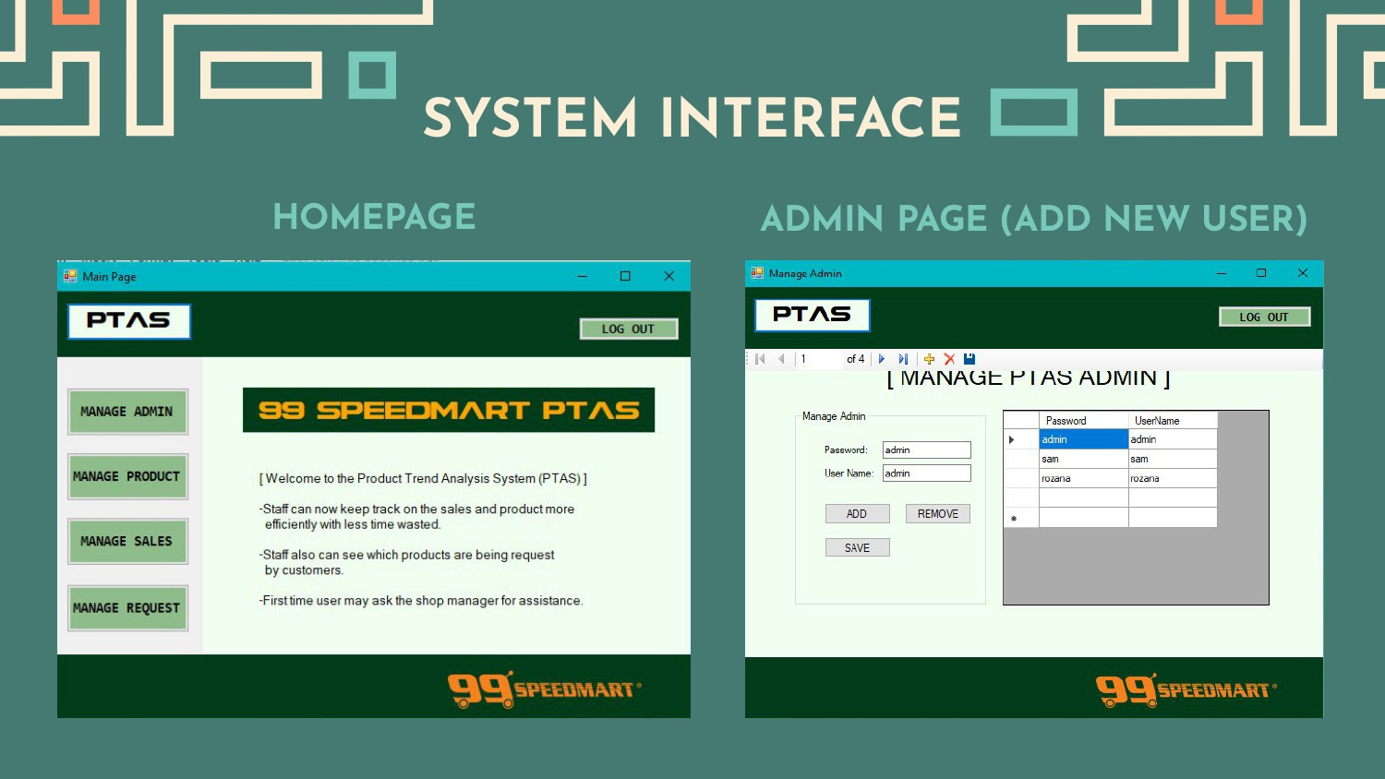
Task: Click REMOVE to delete the admin
Action: pyautogui.click(x=937, y=514)
